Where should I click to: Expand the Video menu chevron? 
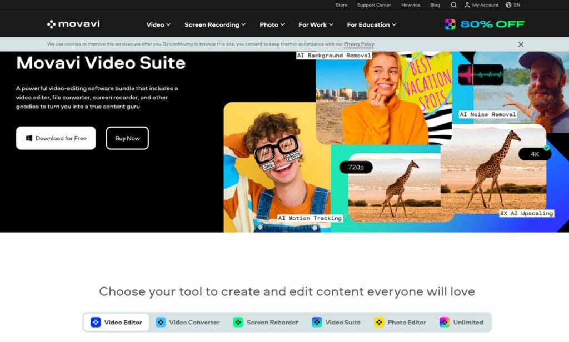point(168,24)
